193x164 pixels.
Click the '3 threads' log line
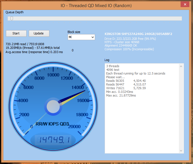[113, 66]
